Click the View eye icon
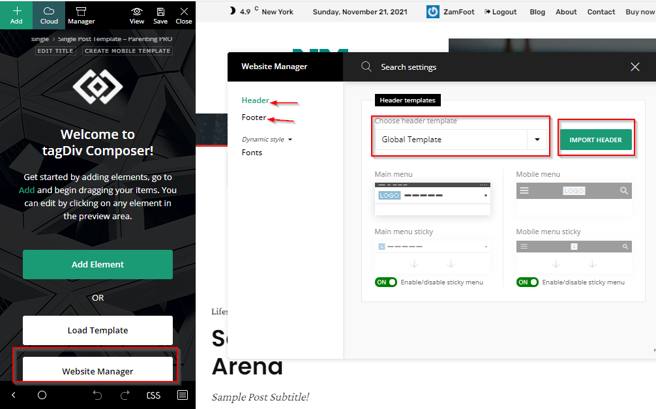 tap(136, 11)
